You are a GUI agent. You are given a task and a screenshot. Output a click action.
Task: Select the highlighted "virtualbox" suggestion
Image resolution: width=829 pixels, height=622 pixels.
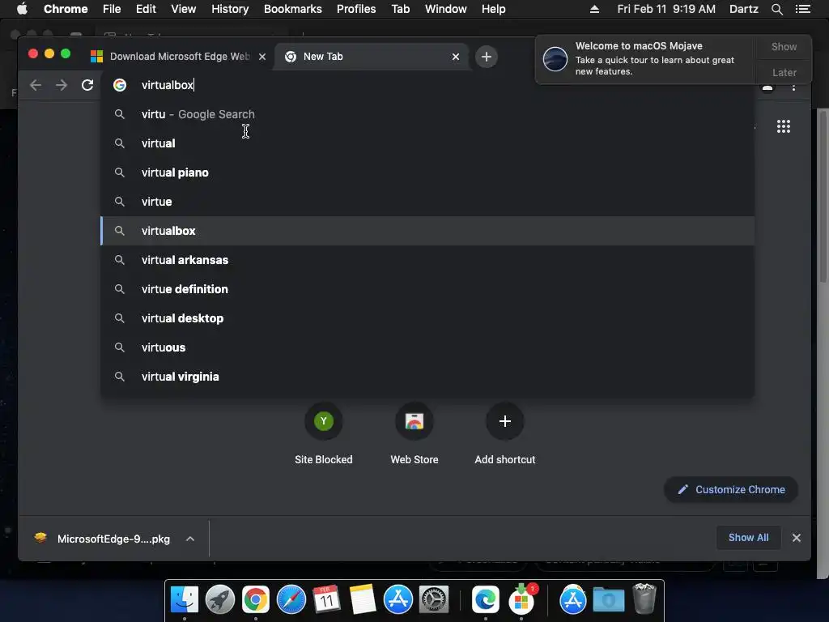pos(427,231)
